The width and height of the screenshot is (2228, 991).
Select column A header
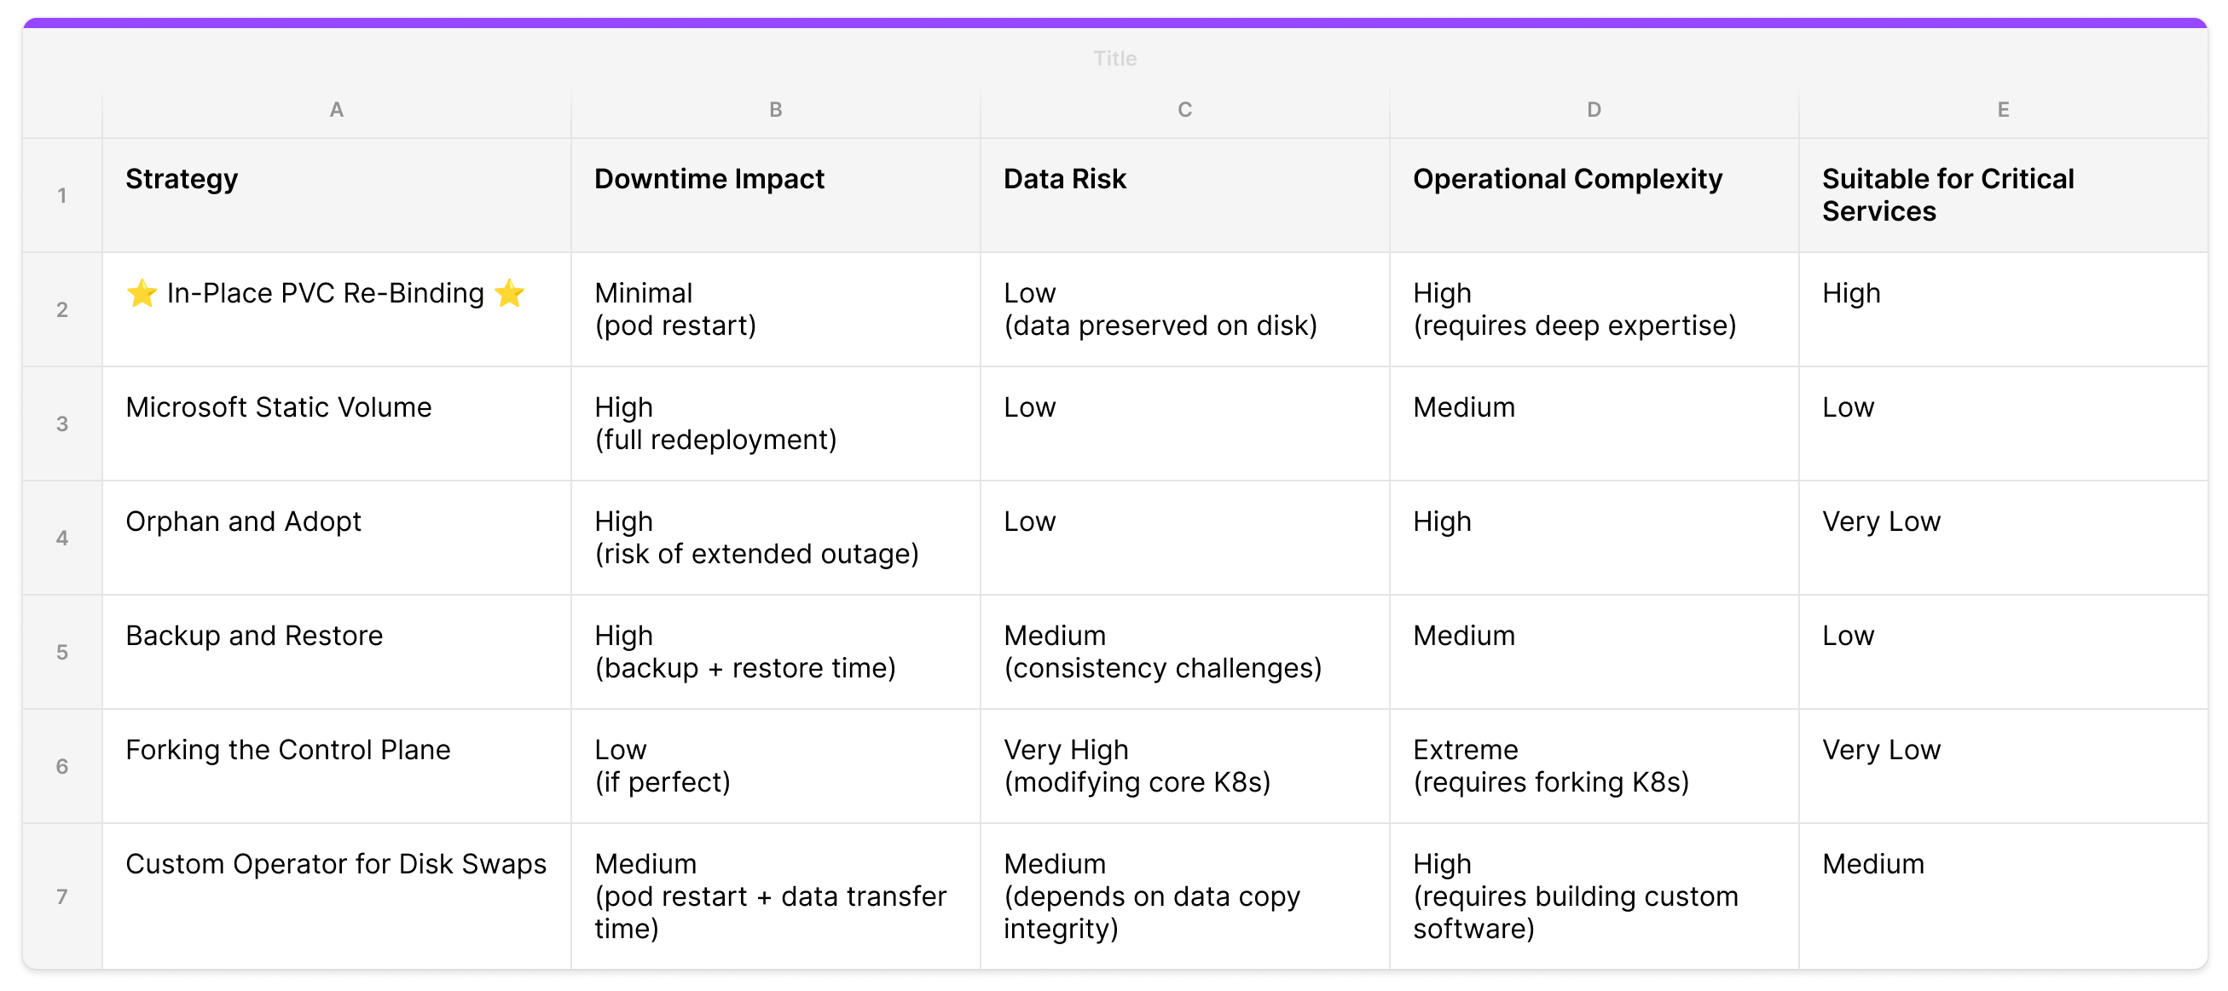click(337, 110)
